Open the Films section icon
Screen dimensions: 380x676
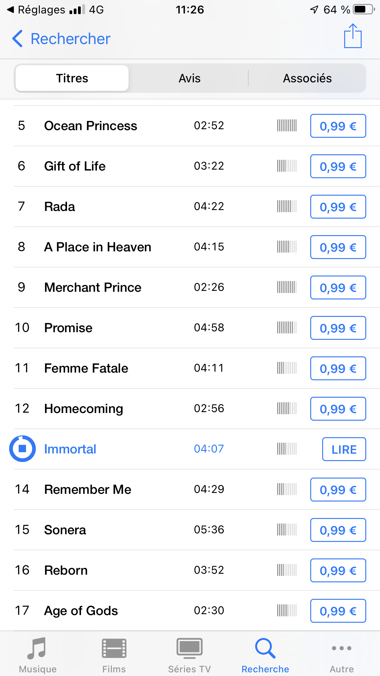click(x=114, y=648)
